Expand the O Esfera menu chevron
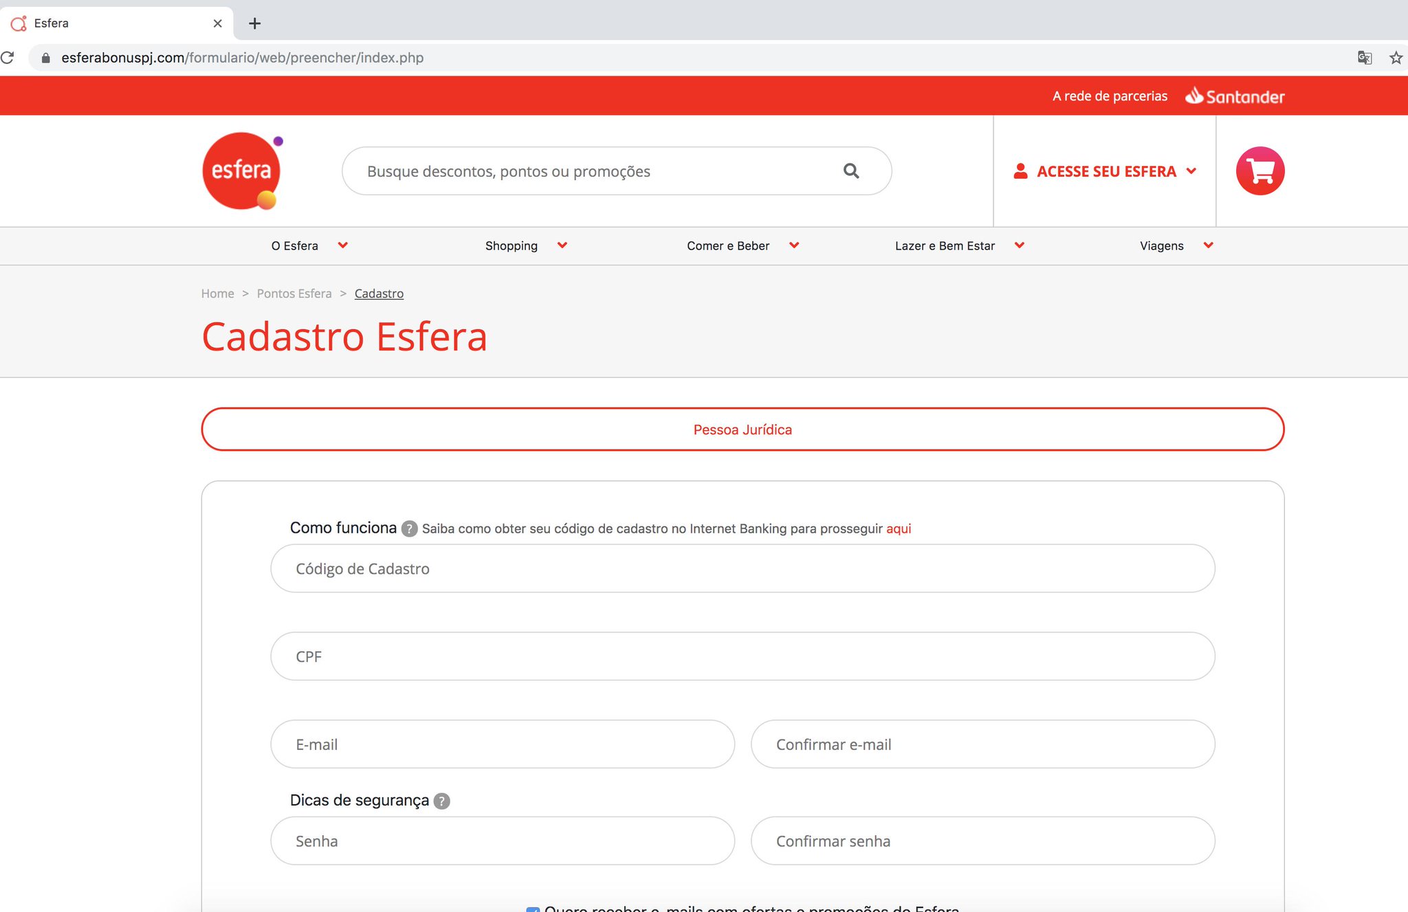Viewport: 1408px width, 912px height. (x=343, y=245)
